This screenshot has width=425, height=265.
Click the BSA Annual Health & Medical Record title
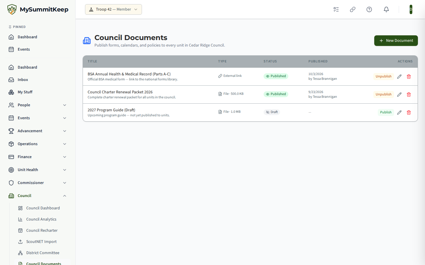point(129,74)
